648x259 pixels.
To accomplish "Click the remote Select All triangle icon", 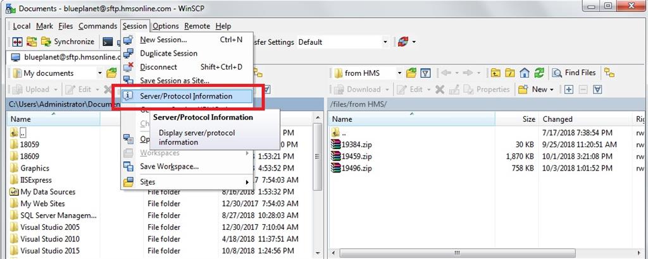I will pos(597,89).
